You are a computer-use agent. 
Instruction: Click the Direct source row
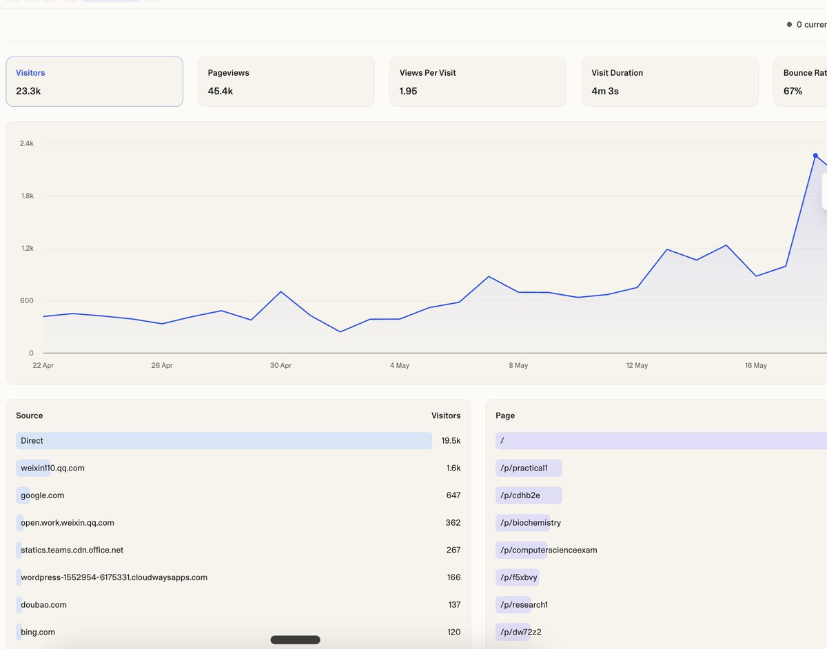pyautogui.click(x=238, y=441)
